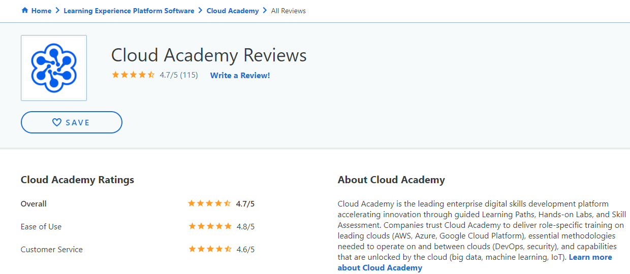630x274 pixels.
Task: Click the header star rating icons
Action: click(133, 75)
